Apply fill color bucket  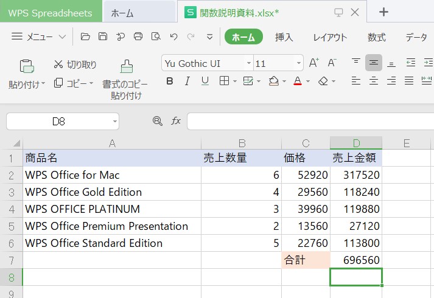click(273, 81)
